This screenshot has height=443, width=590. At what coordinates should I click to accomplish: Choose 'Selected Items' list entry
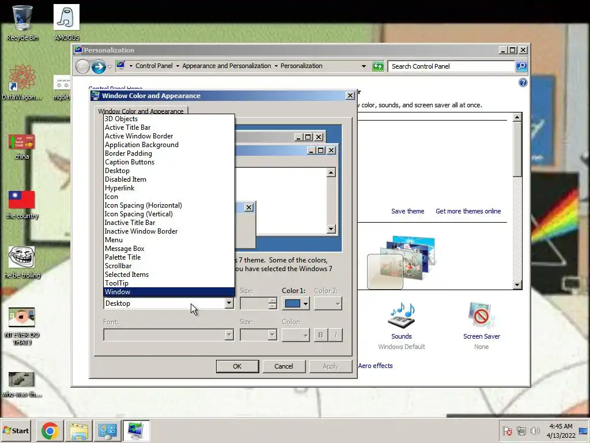tap(169, 275)
